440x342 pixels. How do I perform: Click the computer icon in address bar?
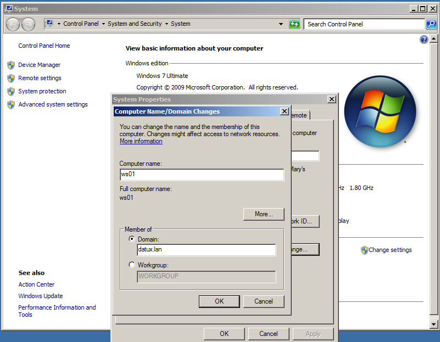pos(49,24)
